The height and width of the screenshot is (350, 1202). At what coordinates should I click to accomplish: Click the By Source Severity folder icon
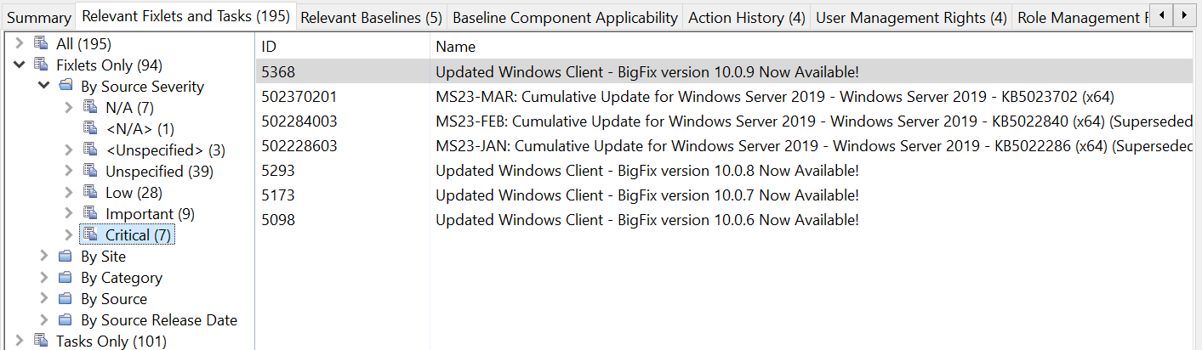[x=65, y=87]
